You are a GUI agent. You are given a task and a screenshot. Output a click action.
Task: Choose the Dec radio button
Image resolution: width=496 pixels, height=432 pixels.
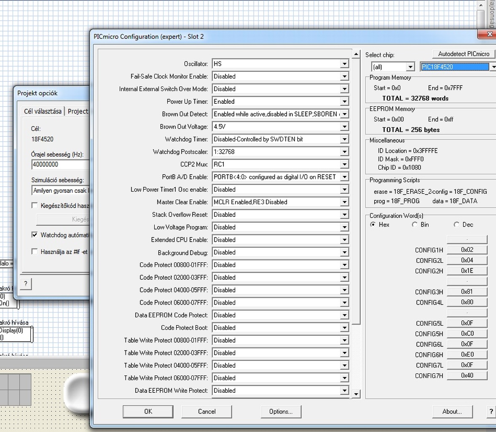pyautogui.click(x=456, y=224)
